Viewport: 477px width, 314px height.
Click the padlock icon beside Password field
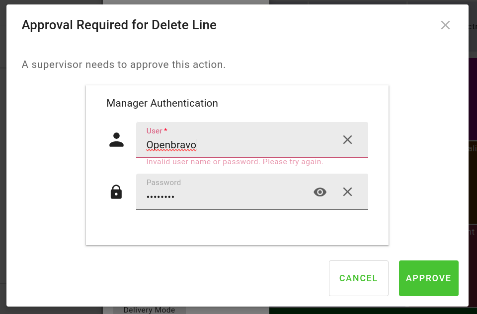click(116, 191)
